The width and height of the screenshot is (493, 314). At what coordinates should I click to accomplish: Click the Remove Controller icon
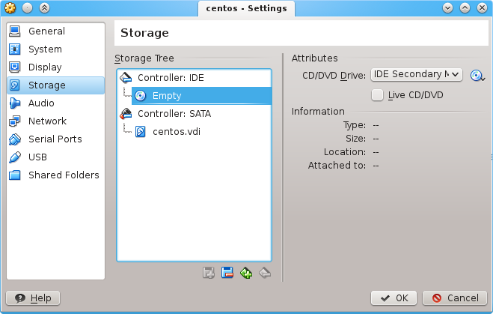(227, 273)
